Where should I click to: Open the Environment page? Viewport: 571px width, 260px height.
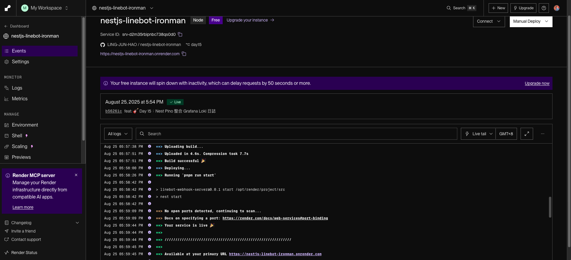click(40, 125)
